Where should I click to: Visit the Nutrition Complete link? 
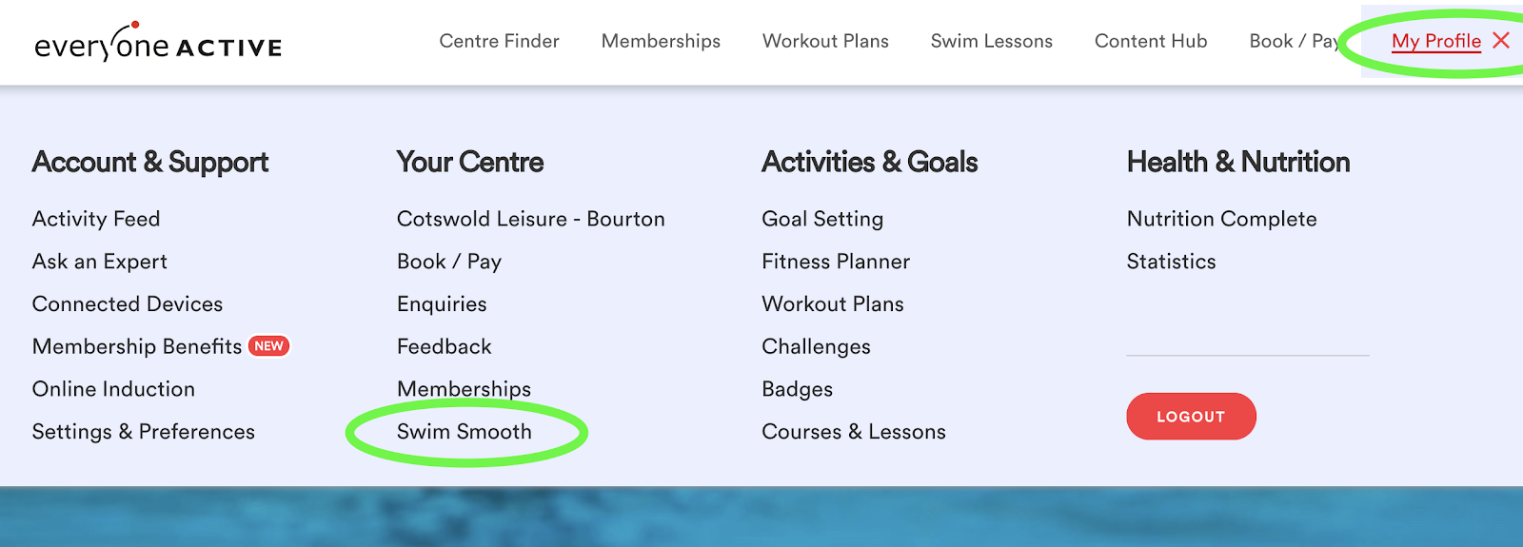[x=1221, y=219]
